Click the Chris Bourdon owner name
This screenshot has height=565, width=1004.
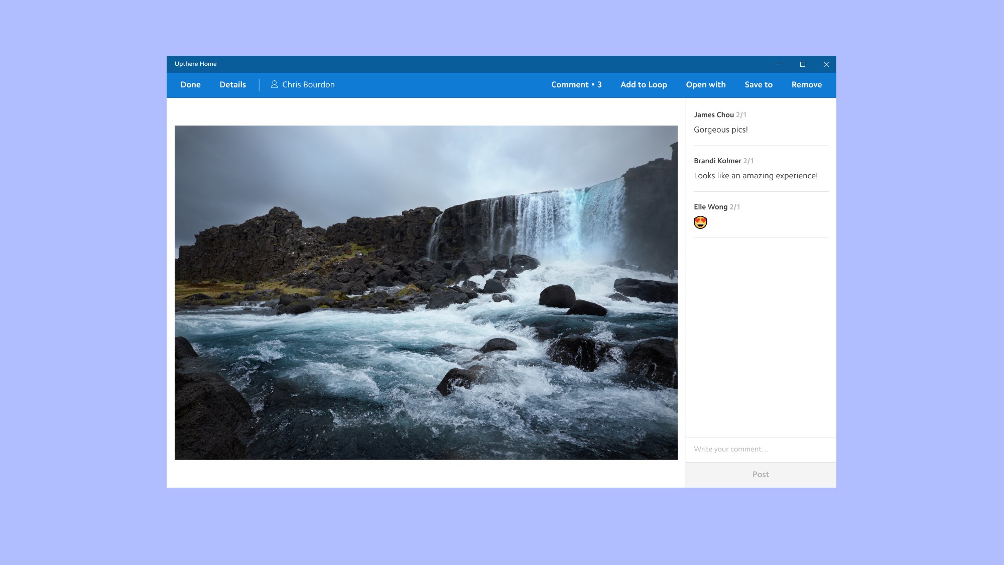coord(308,85)
